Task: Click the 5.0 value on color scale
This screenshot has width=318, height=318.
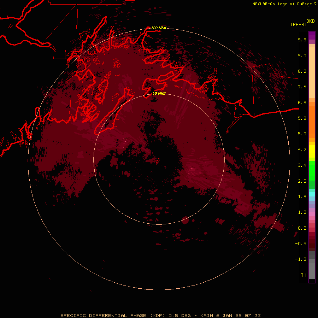Action: coord(302,134)
